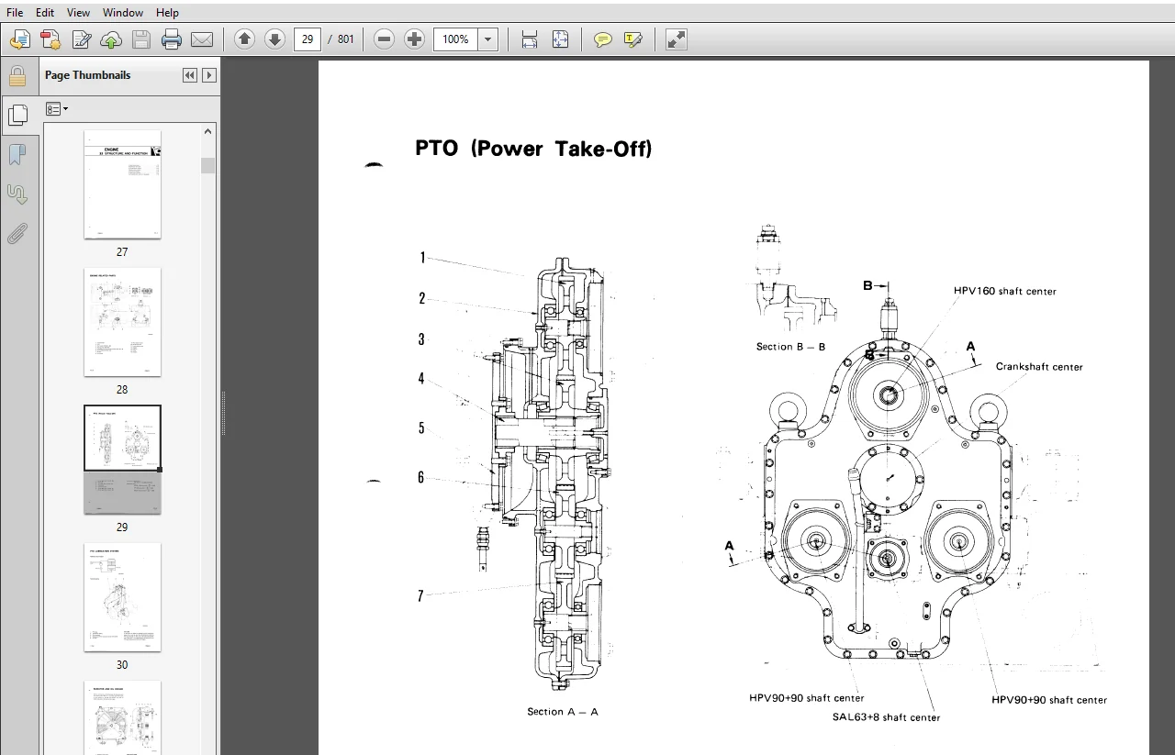Click callout number 1 in the diagram
This screenshot has height=755, width=1175.
pos(422,258)
